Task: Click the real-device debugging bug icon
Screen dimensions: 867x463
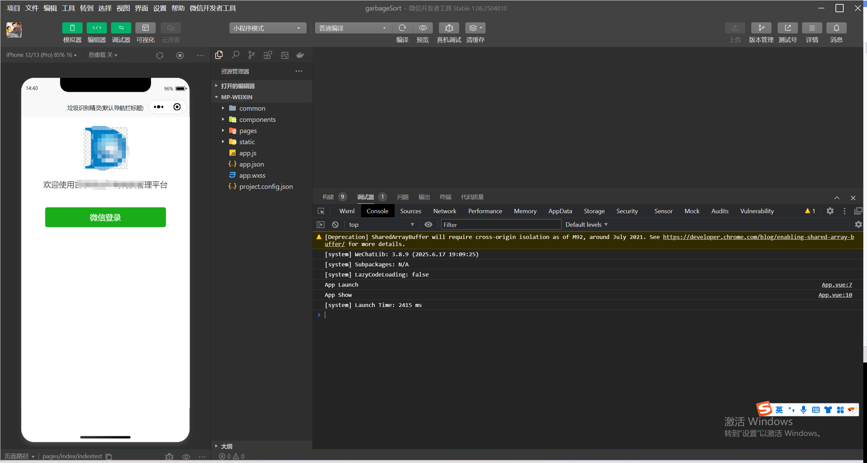Action: click(449, 28)
